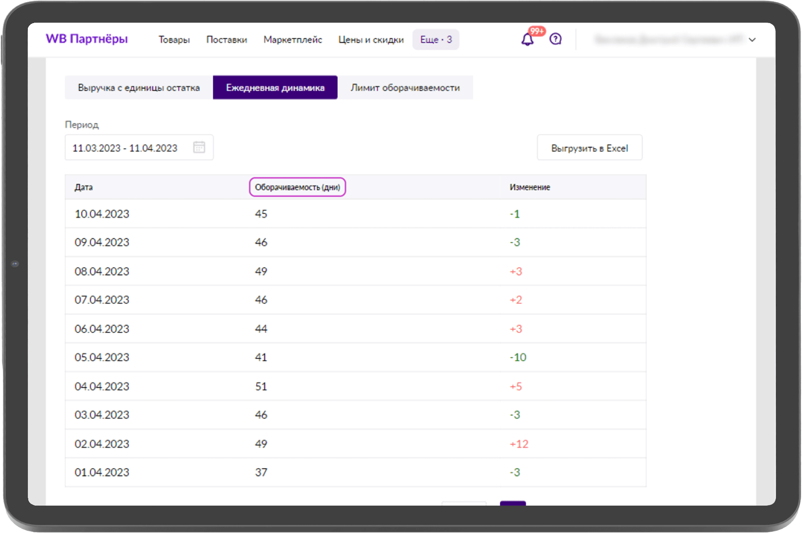Go to 'Маркетплейс' in the navigation
This screenshot has height=533, width=802.
293,39
